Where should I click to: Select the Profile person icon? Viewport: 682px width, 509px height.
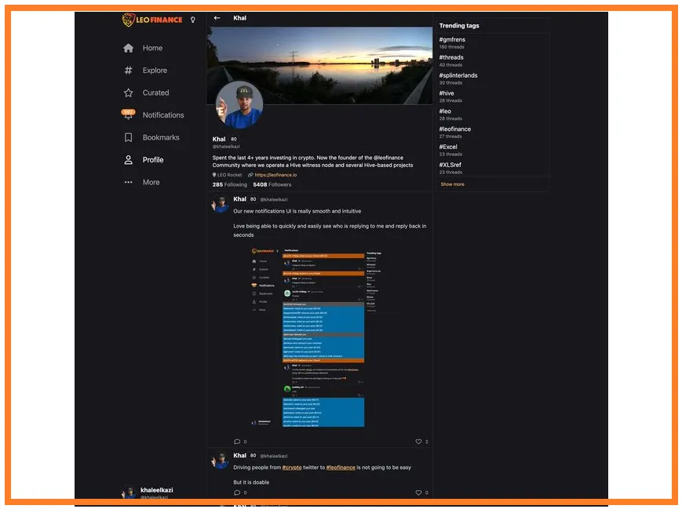[128, 160]
